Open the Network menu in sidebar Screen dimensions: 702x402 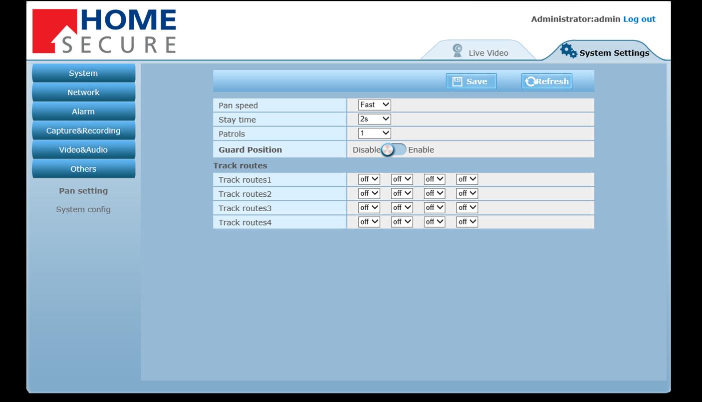[x=83, y=92]
